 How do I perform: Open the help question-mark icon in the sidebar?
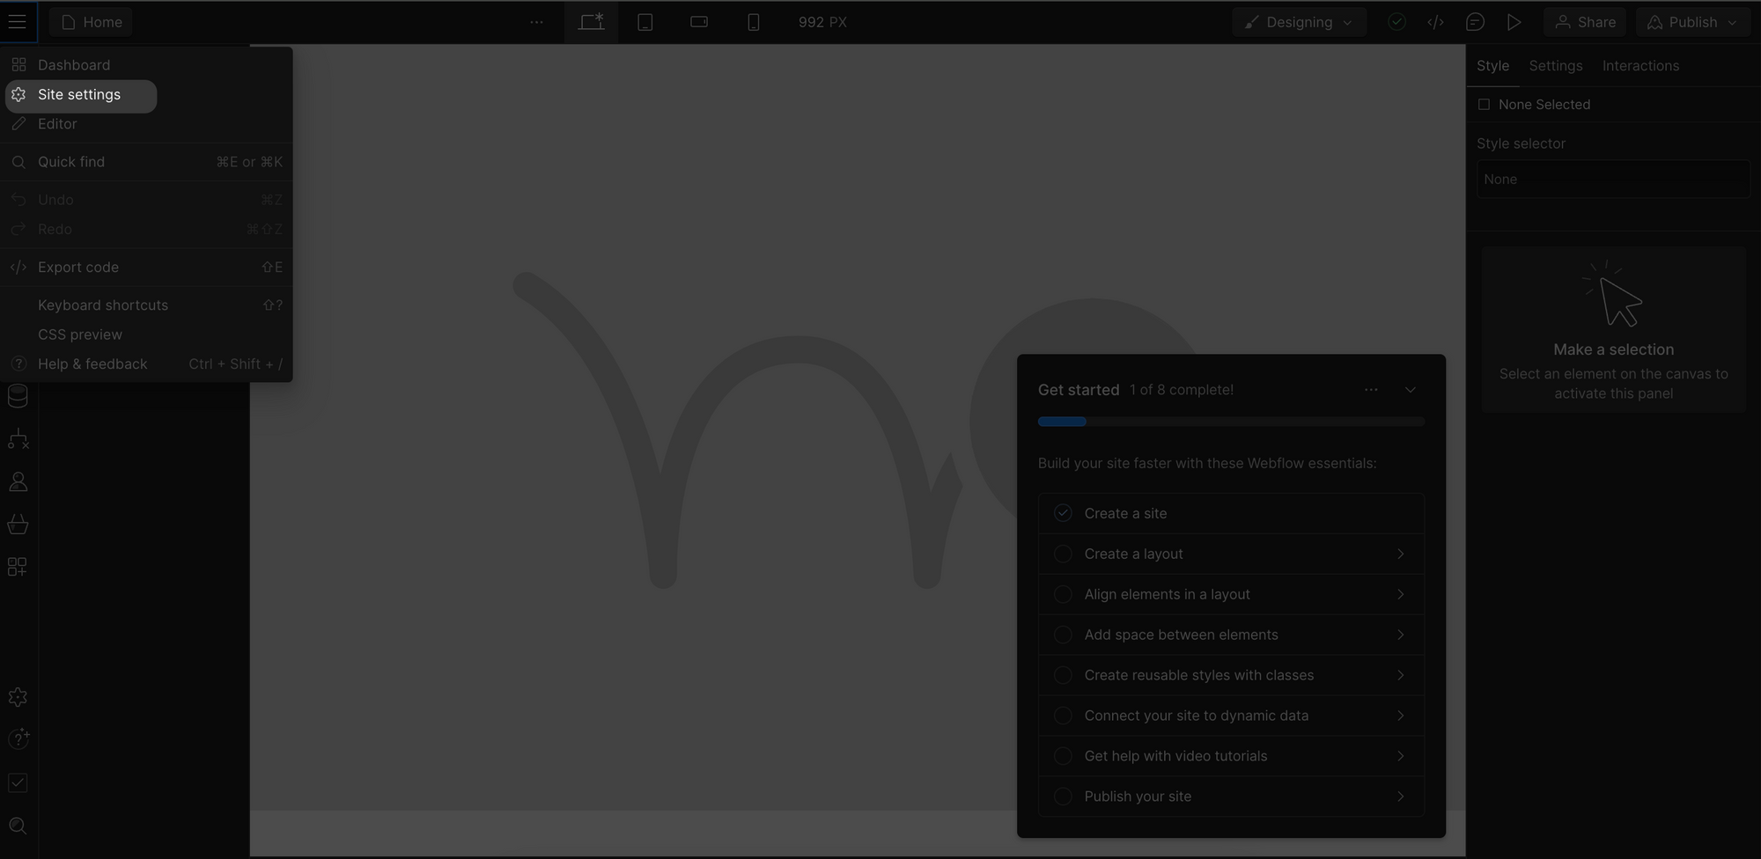pos(18,739)
